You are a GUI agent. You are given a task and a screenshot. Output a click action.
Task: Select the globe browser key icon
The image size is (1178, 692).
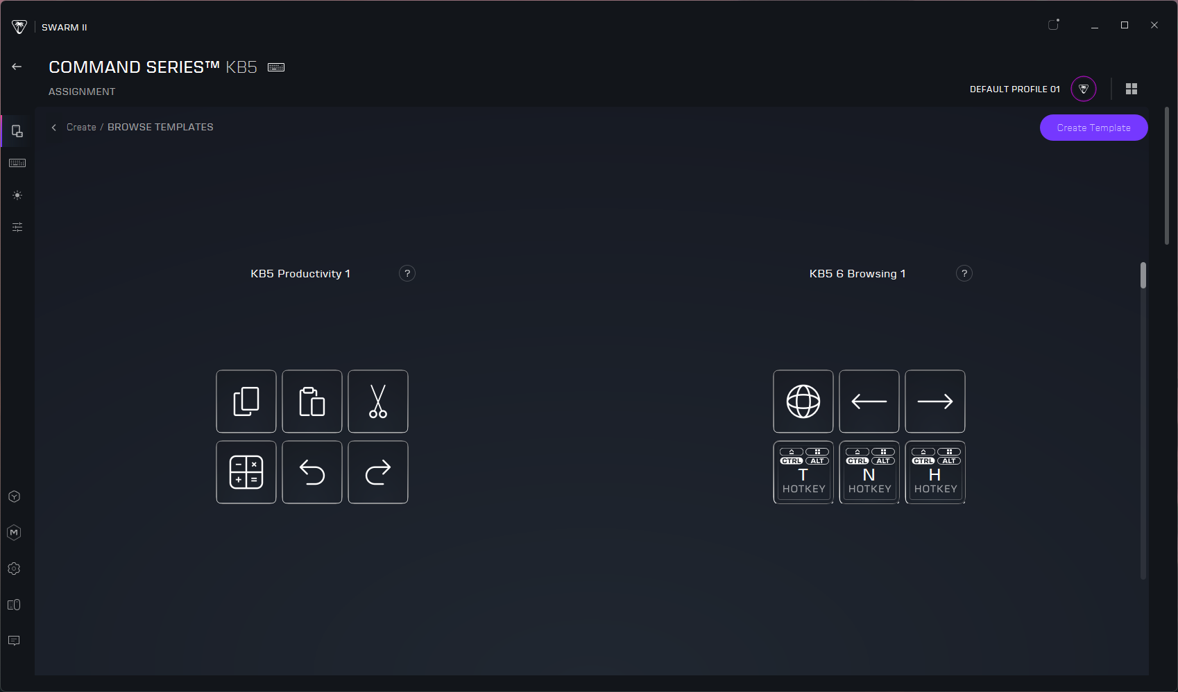pos(803,401)
